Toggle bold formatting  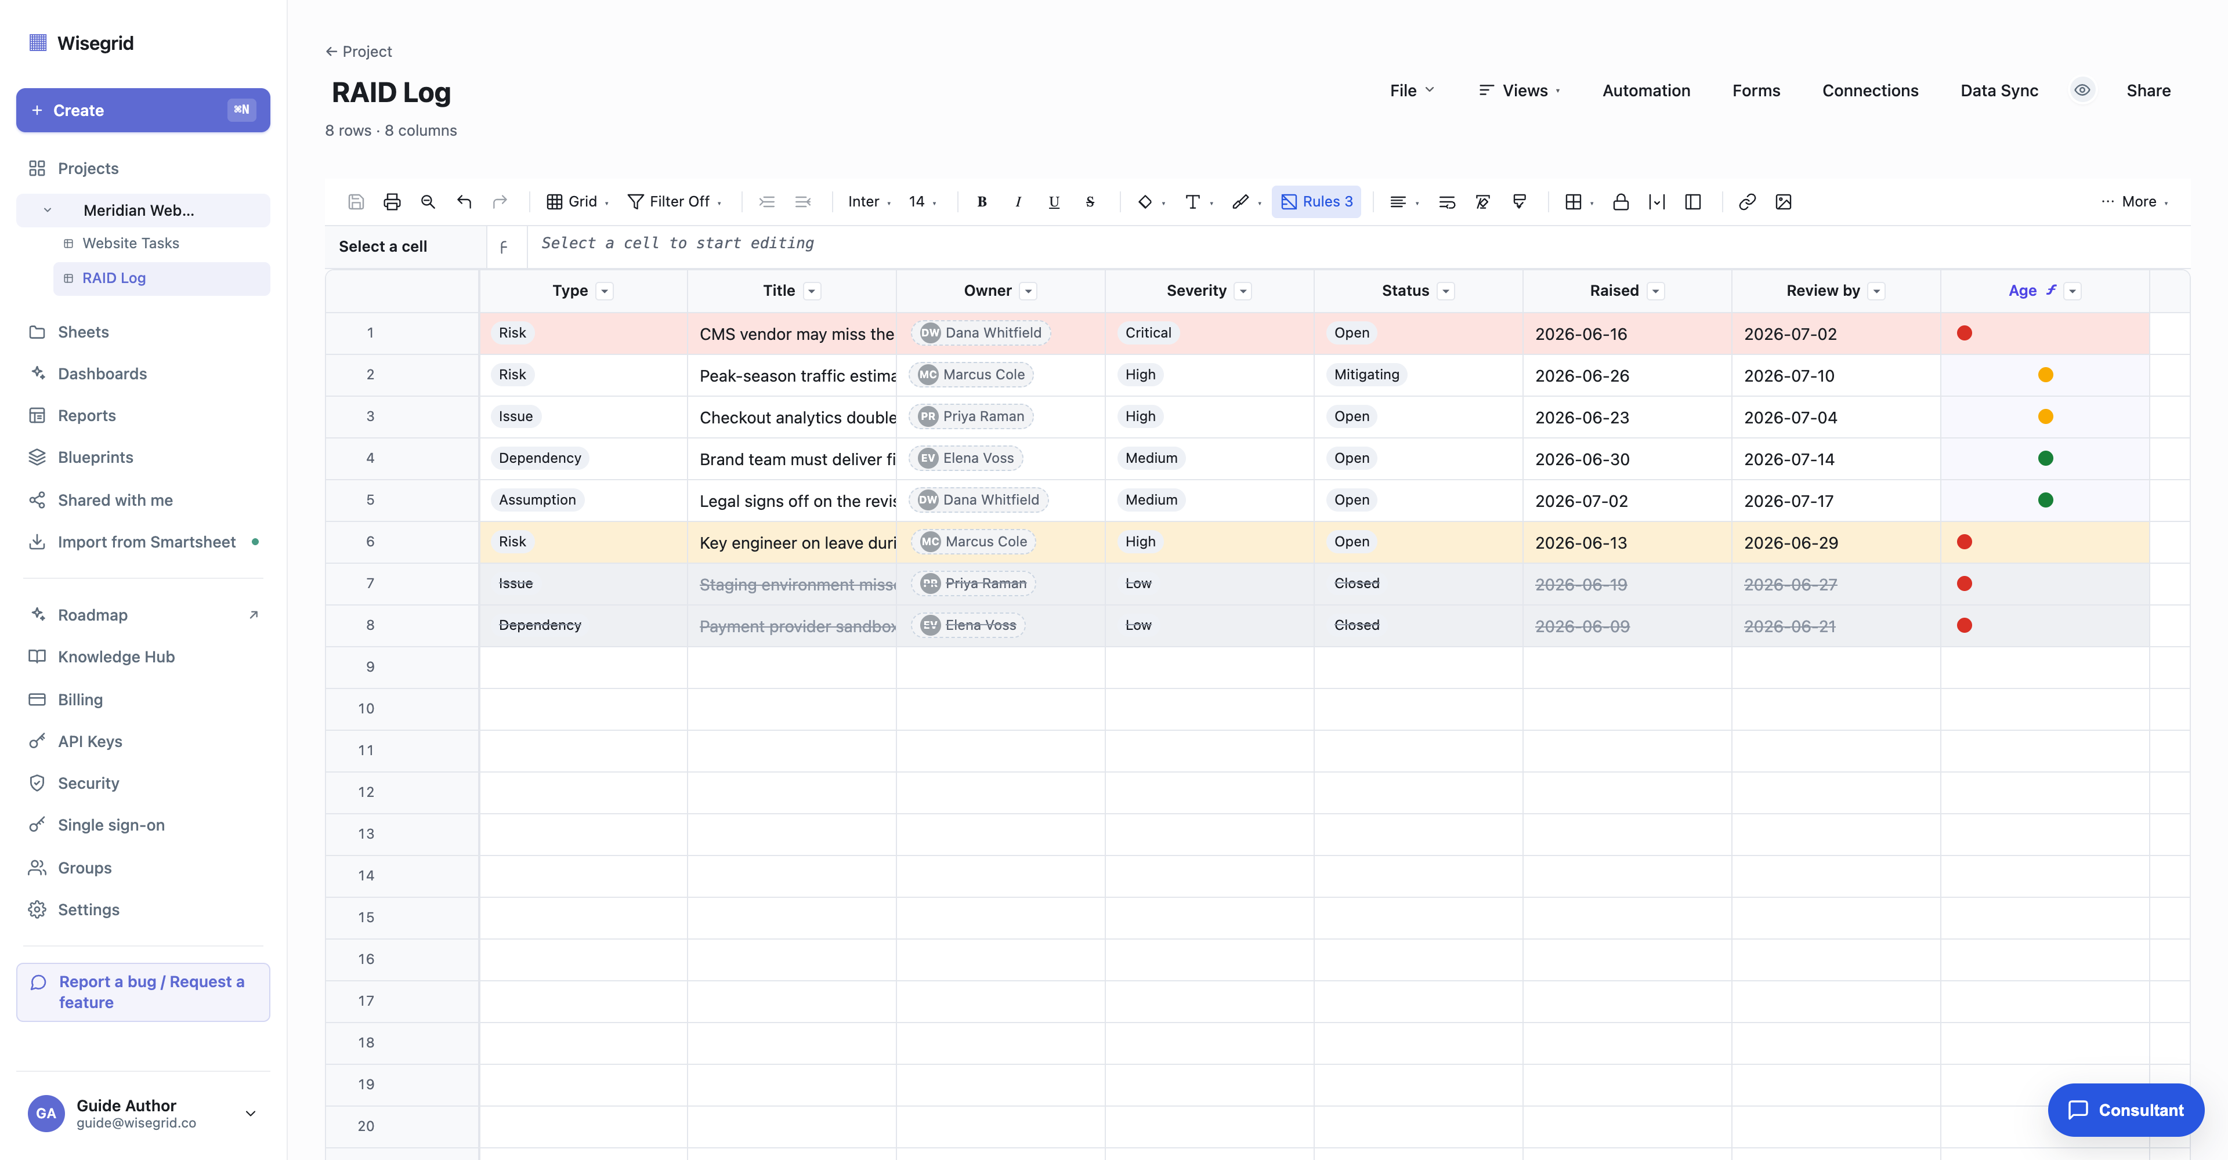[x=982, y=201]
